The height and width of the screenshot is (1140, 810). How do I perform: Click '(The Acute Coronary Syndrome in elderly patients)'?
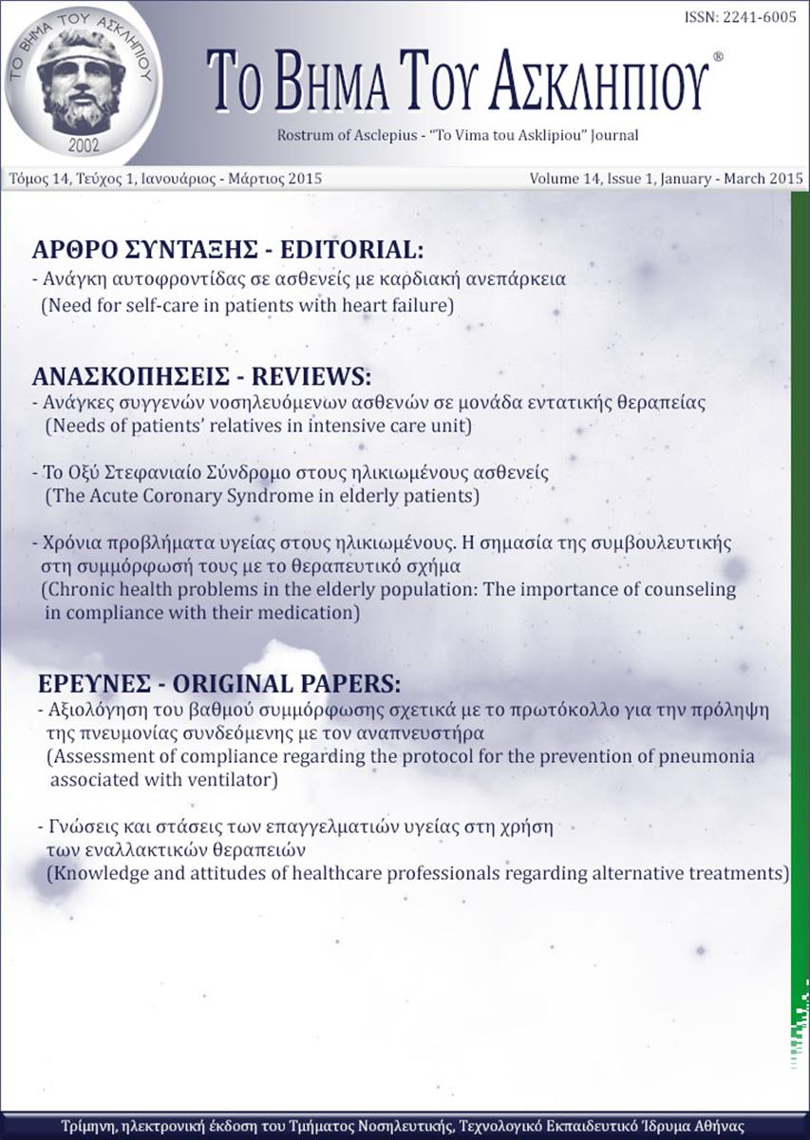coord(262,496)
